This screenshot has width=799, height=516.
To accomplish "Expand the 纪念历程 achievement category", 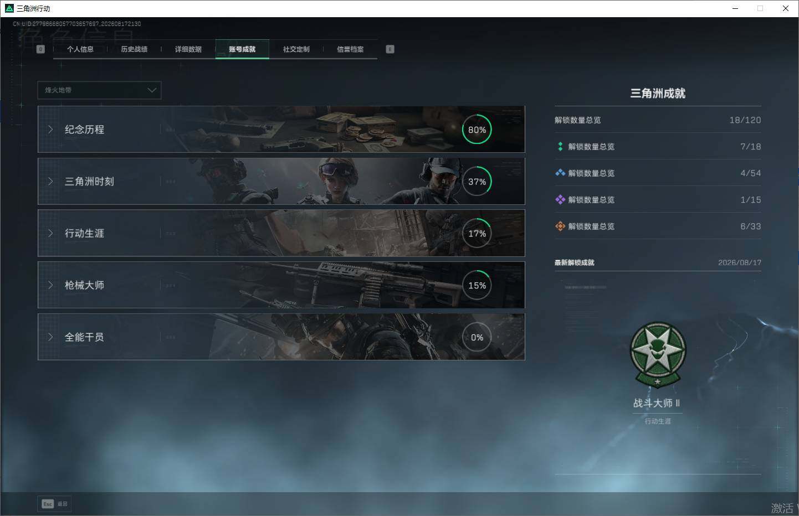I will pos(281,130).
